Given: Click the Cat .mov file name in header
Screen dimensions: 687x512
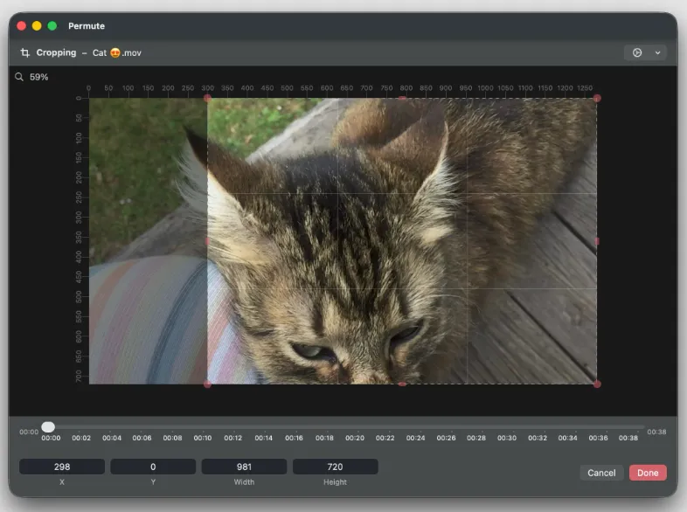Looking at the screenshot, I should [117, 53].
